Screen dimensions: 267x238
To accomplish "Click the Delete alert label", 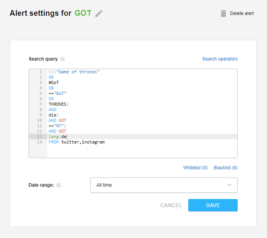I will (242, 13).
